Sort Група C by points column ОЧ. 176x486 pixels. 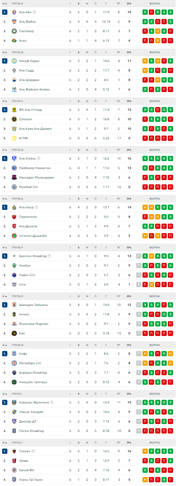pyautogui.click(x=129, y=101)
